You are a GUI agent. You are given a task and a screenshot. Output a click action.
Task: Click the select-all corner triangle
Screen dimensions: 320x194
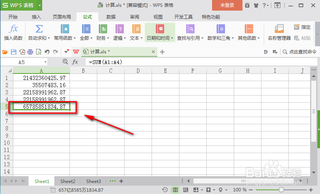pos(10,70)
